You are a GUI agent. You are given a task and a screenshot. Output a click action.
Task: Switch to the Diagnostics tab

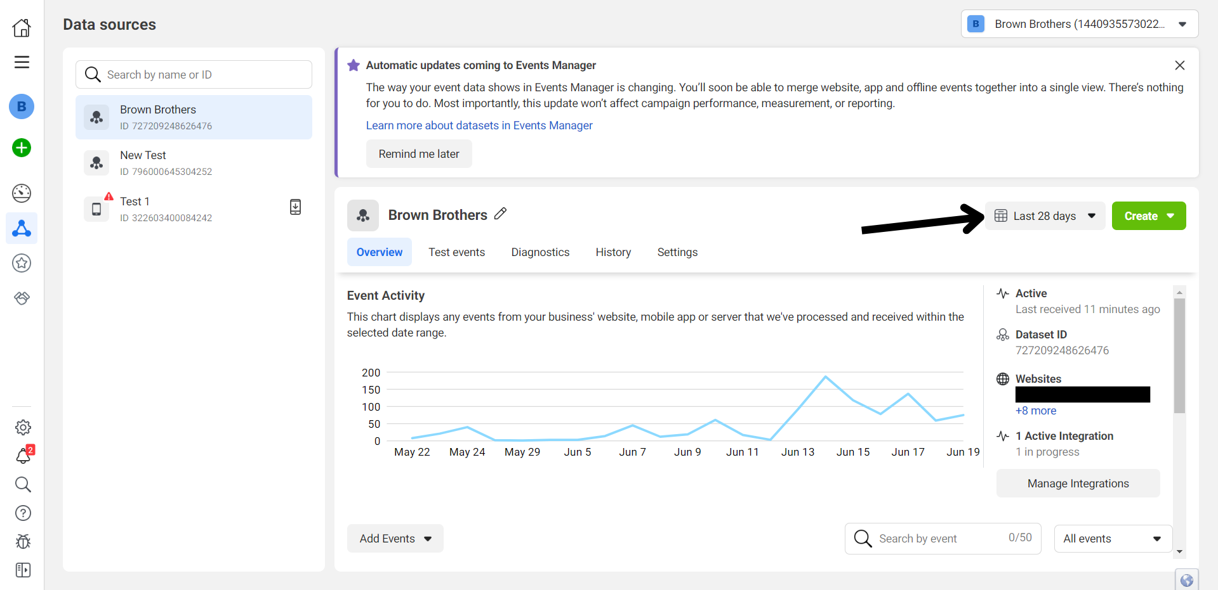(541, 252)
